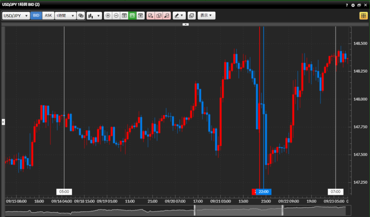Image resolution: width=370 pixels, height=217 pixels.
Task: Open the 1時間 timeframe dropdown
Action: tap(65, 16)
